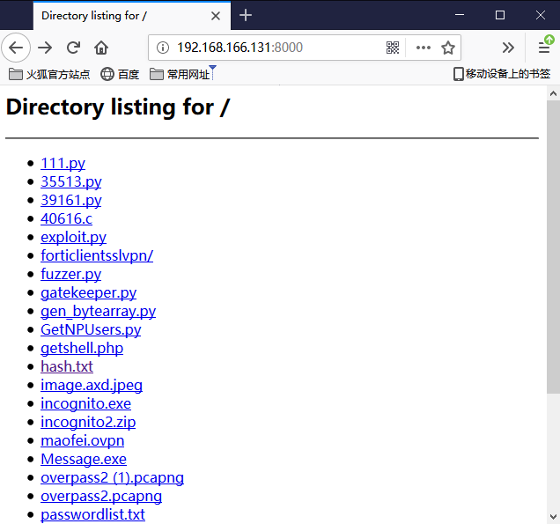Open the 常用网址 bookmarks folder
The height and width of the screenshot is (524, 560).
point(181,74)
